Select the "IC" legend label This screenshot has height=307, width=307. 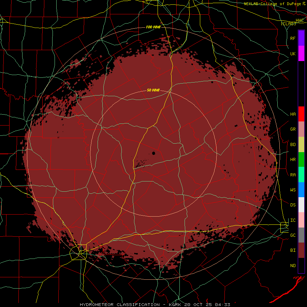click(293, 220)
